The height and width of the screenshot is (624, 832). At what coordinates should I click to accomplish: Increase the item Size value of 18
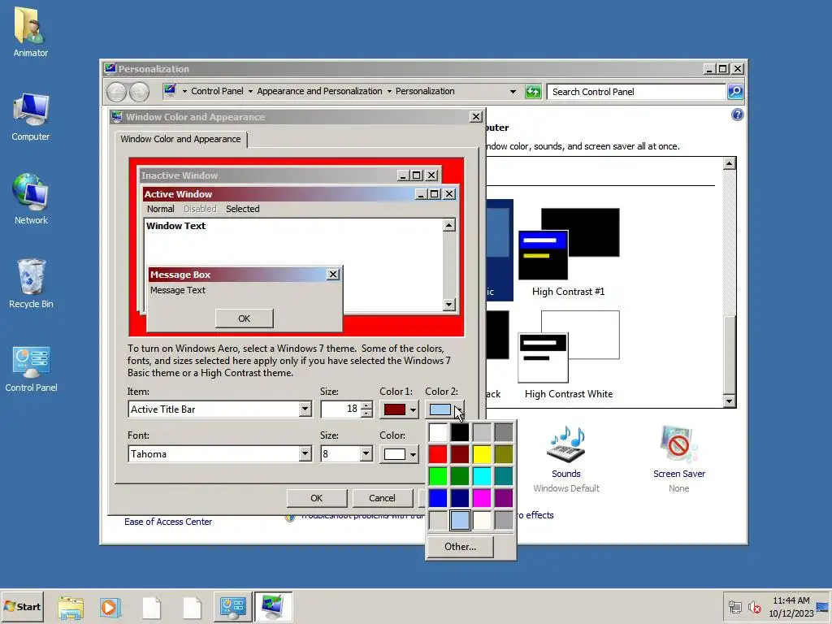click(x=366, y=406)
